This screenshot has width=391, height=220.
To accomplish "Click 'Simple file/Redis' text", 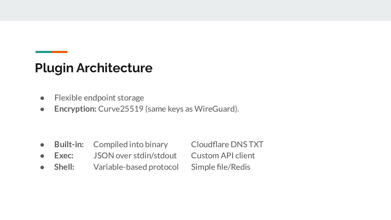I will 220,167.
